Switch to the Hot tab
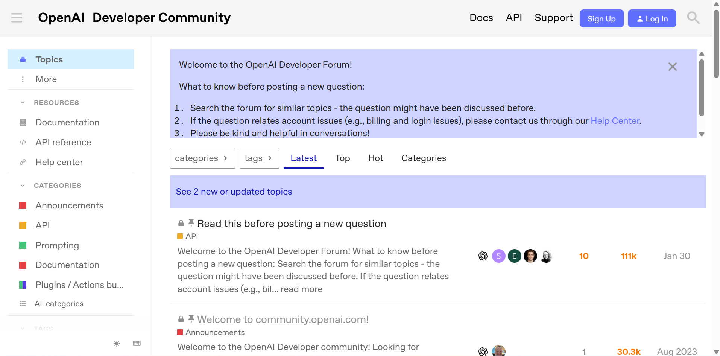 pyautogui.click(x=375, y=158)
